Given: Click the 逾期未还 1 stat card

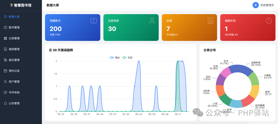Looking at the screenshot, I should tap(248, 27).
